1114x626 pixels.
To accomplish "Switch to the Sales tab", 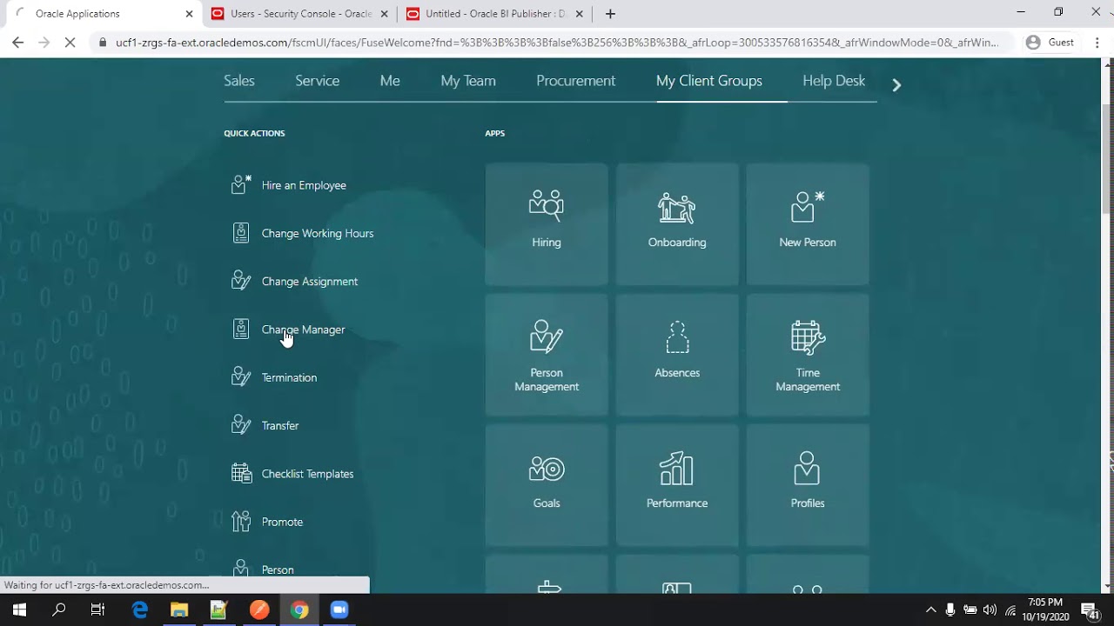I will point(239,81).
